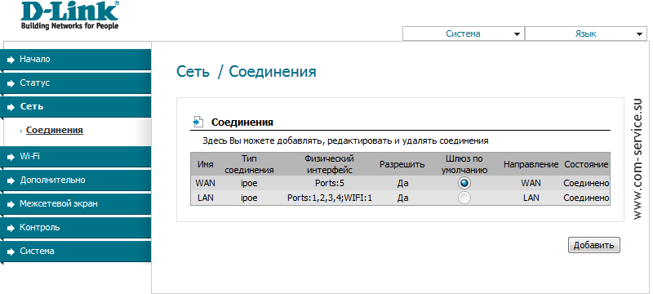Open the Дополнительно menu section
This screenshot has height=294, width=653.
tap(75, 180)
